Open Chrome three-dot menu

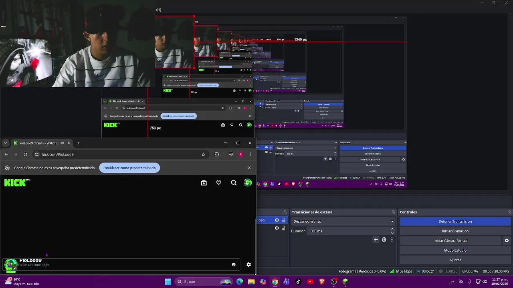[x=250, y=154]
